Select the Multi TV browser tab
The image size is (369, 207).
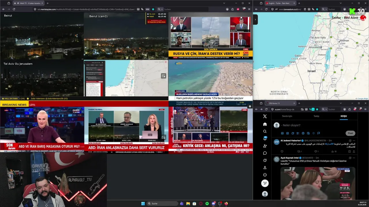pos(29,3)
